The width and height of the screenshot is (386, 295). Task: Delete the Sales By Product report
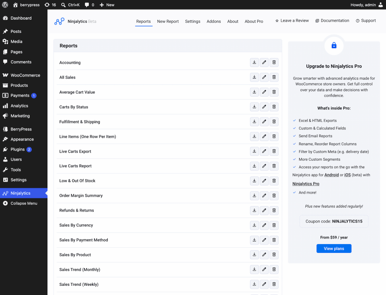tap(274, 255)
